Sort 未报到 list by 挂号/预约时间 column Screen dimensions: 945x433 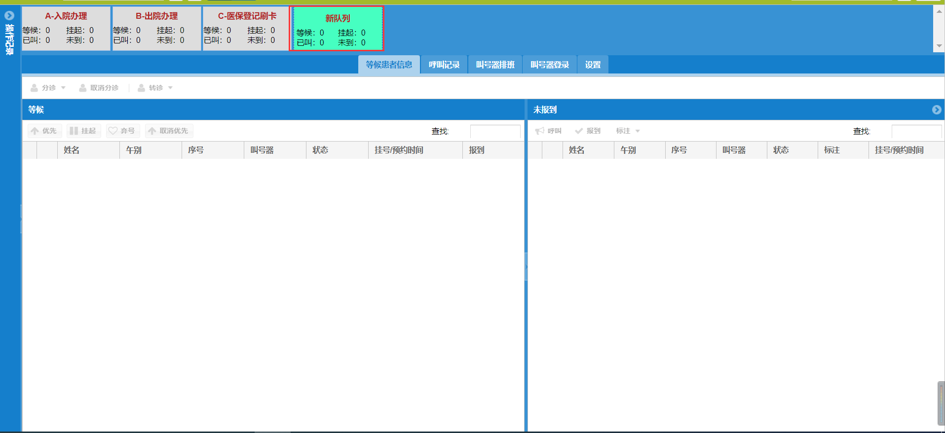907,150
